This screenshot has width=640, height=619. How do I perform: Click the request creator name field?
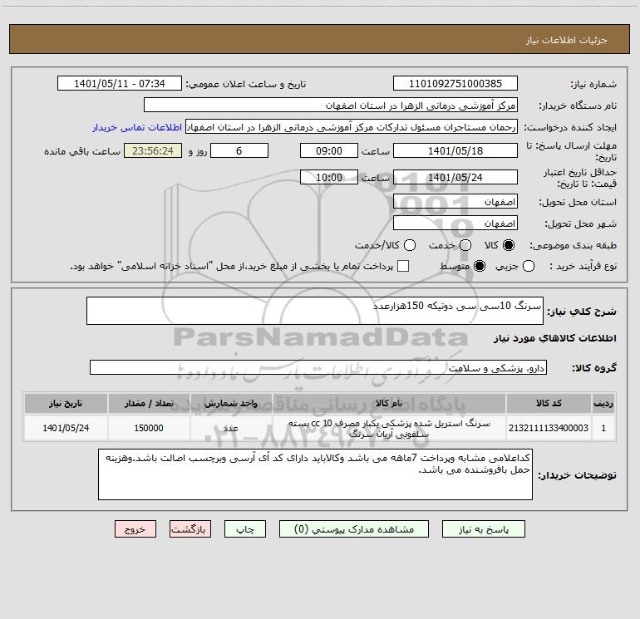click(352, 127)
